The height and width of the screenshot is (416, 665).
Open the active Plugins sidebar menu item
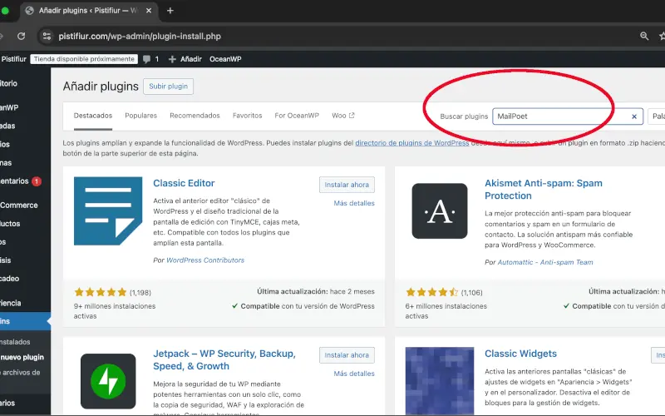[x=25, y=321]
